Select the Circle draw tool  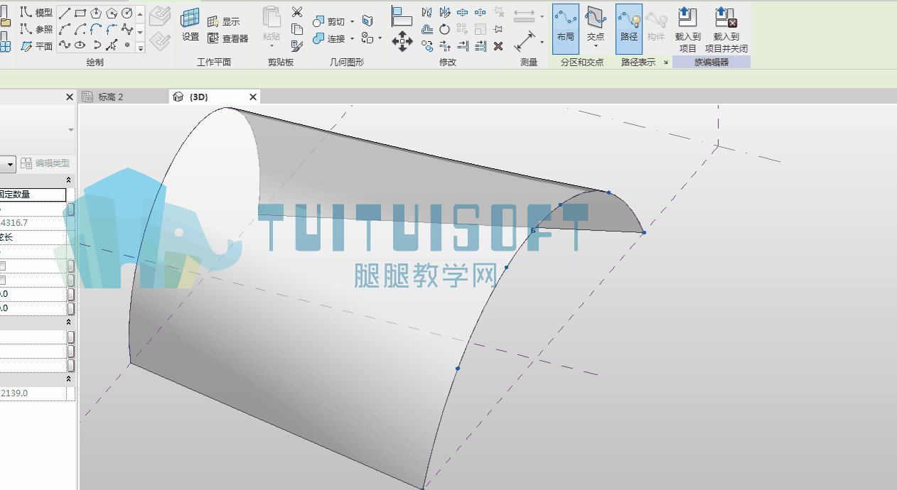click(127, 13)
